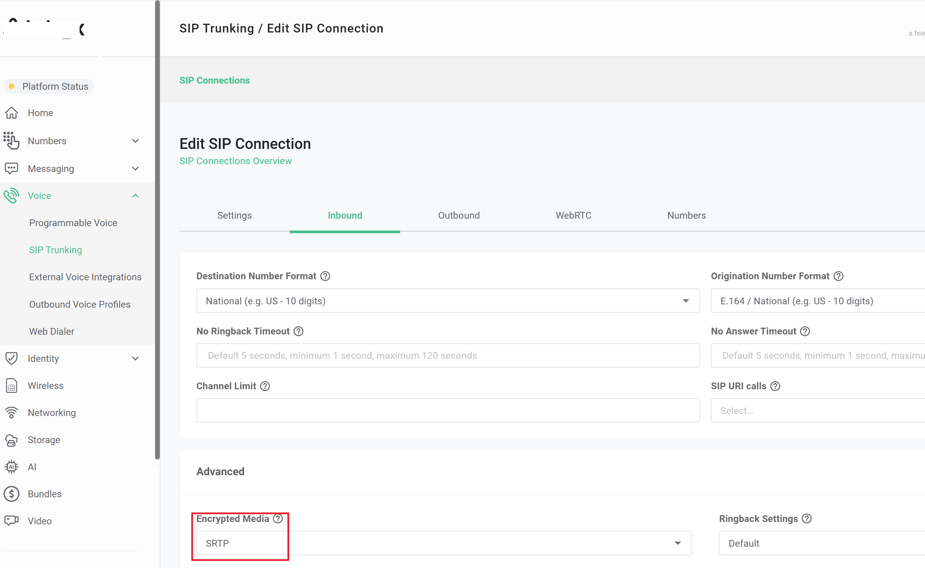The height and width of the screenshot is (568, 925).
Task: Click the Wireless SIM card icon
Action: coord(11,386)
